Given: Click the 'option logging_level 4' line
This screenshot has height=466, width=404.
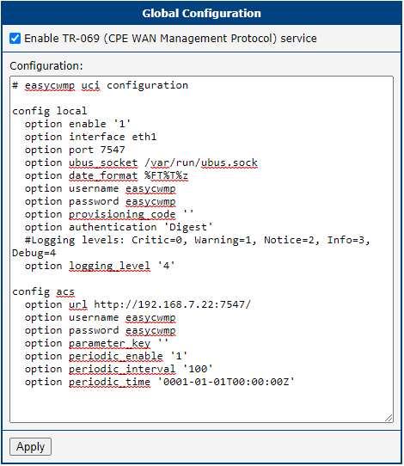Looking at the screenshot, I should click(x=100, y=266).
